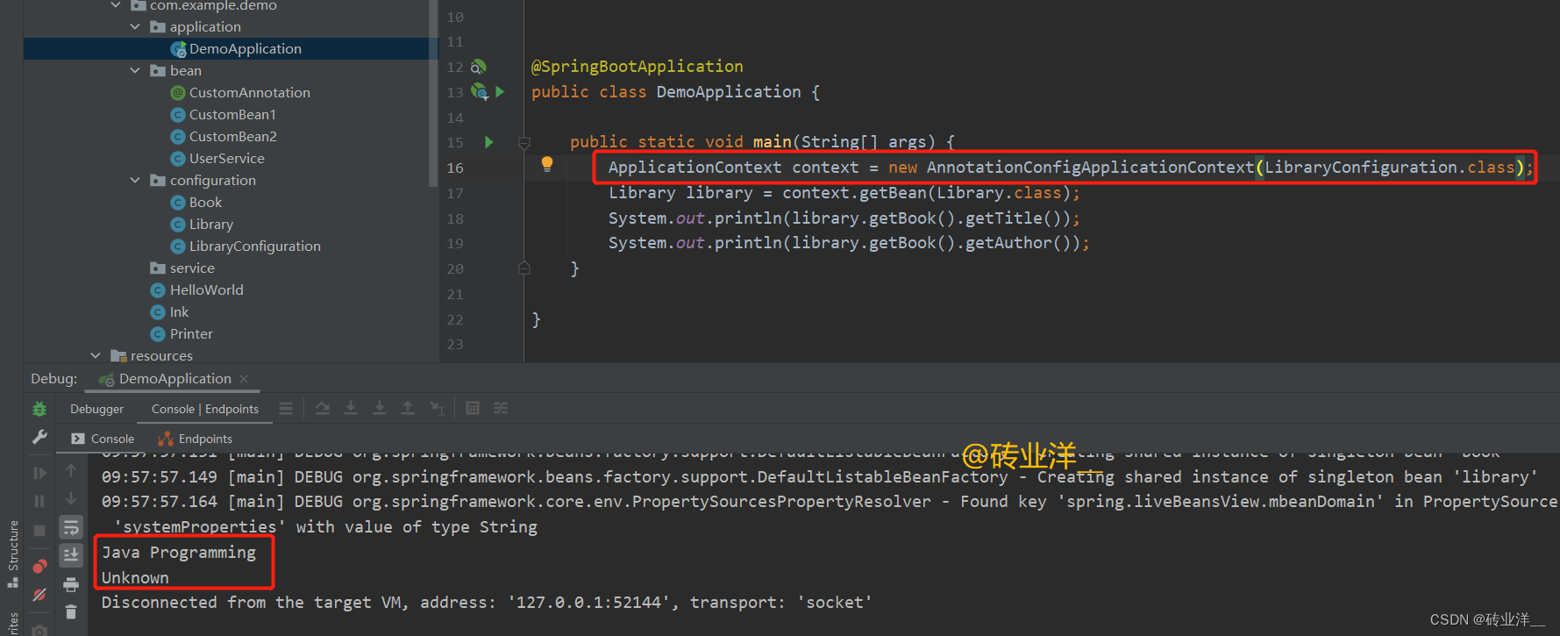This screenshot has height=636, width=1560.
Task: Click the 'Disconnected from the target VM' line
Action: [x=487, y=603]
